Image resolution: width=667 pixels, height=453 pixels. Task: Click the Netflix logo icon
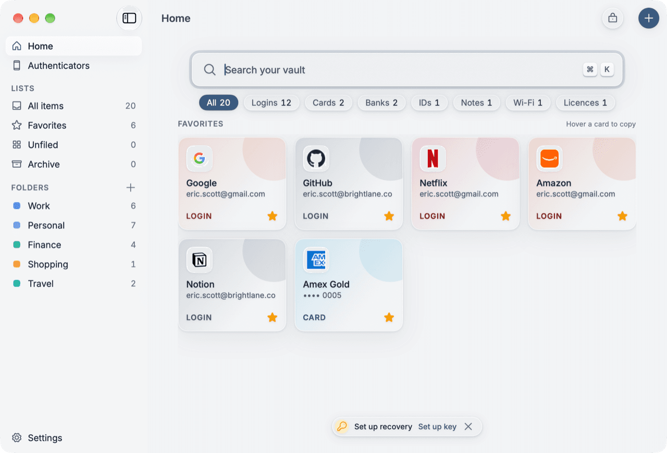pyautogui.click(x=433, y=158)
